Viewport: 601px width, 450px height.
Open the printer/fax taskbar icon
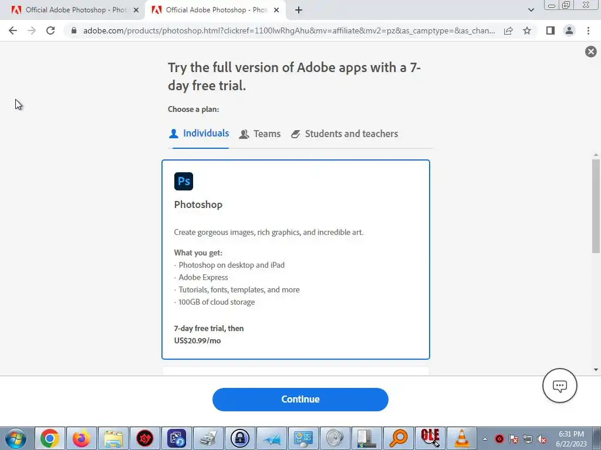[x=208, y=438]
